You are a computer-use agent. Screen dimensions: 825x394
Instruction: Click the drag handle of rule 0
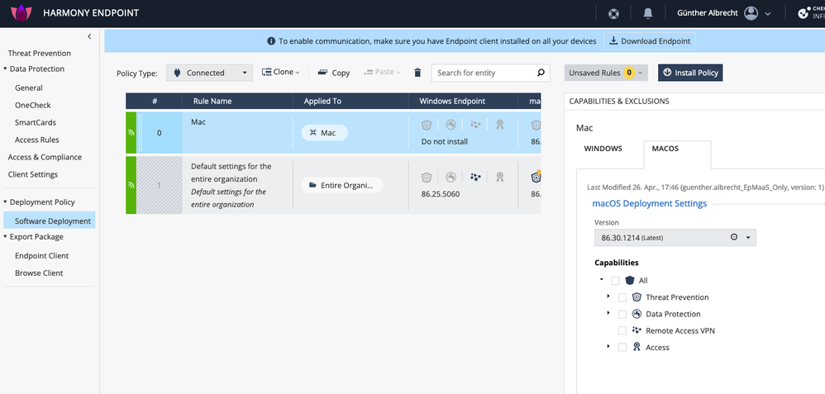[x=140, y=132]
